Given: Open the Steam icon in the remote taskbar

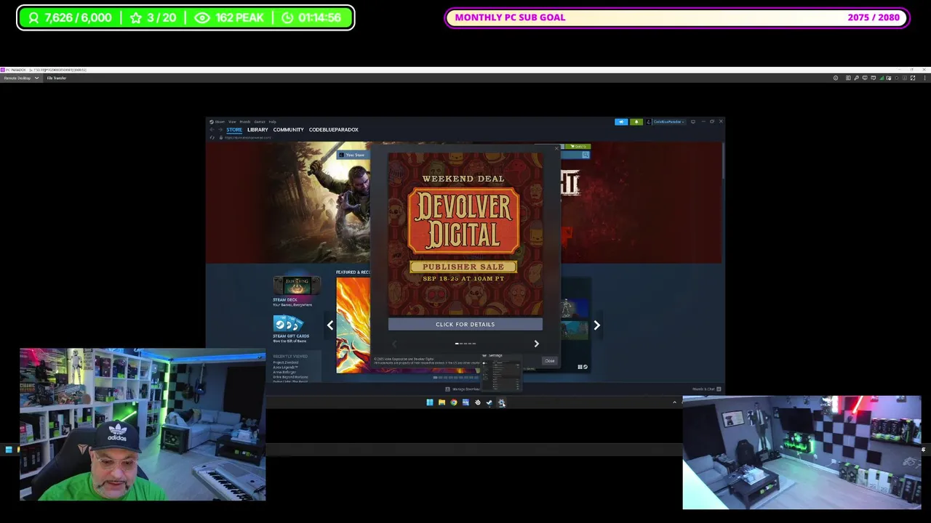Looking at the screenshot, I should click(490, 402).
